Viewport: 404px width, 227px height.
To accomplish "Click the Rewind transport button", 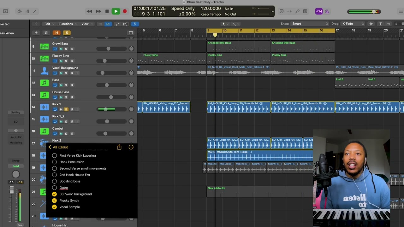I will [x=89, y=11].
